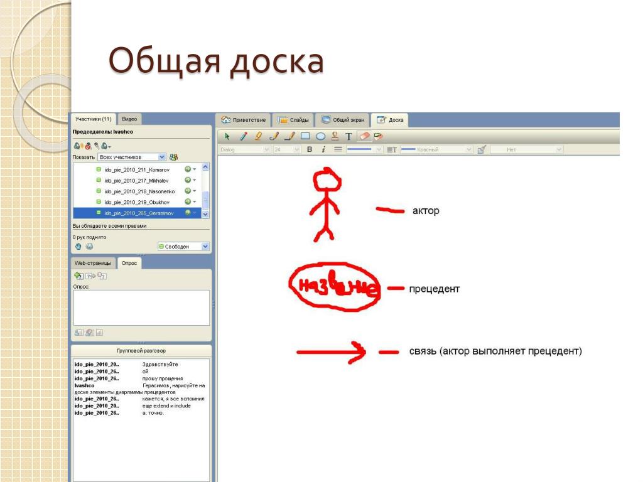Switch to the Общий экран tab
This screenshot has width=643, height=482.
pos(343,120)
